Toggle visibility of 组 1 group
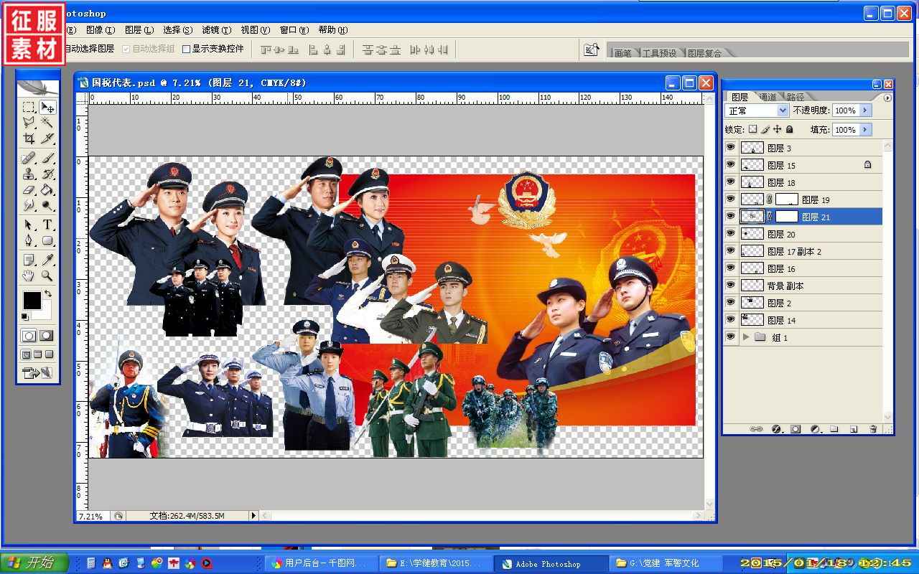The height and width of the screenshot is (574, 919). coord(731,337)
